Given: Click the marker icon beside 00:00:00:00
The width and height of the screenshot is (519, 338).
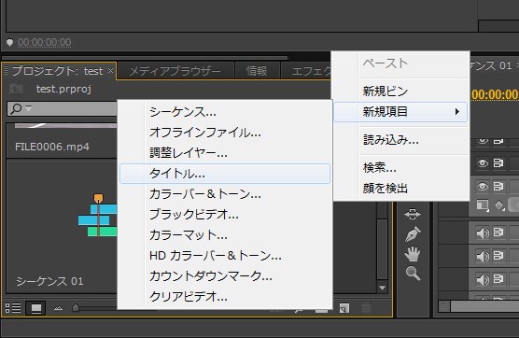Looking at the screenshot, I should click(9, 42).
